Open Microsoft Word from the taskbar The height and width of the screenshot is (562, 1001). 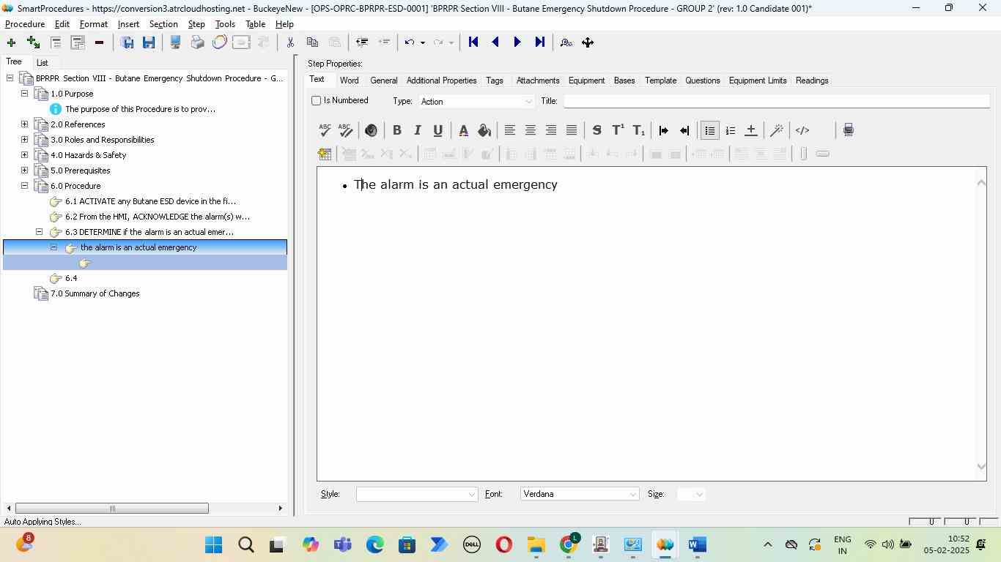[697, 545]
